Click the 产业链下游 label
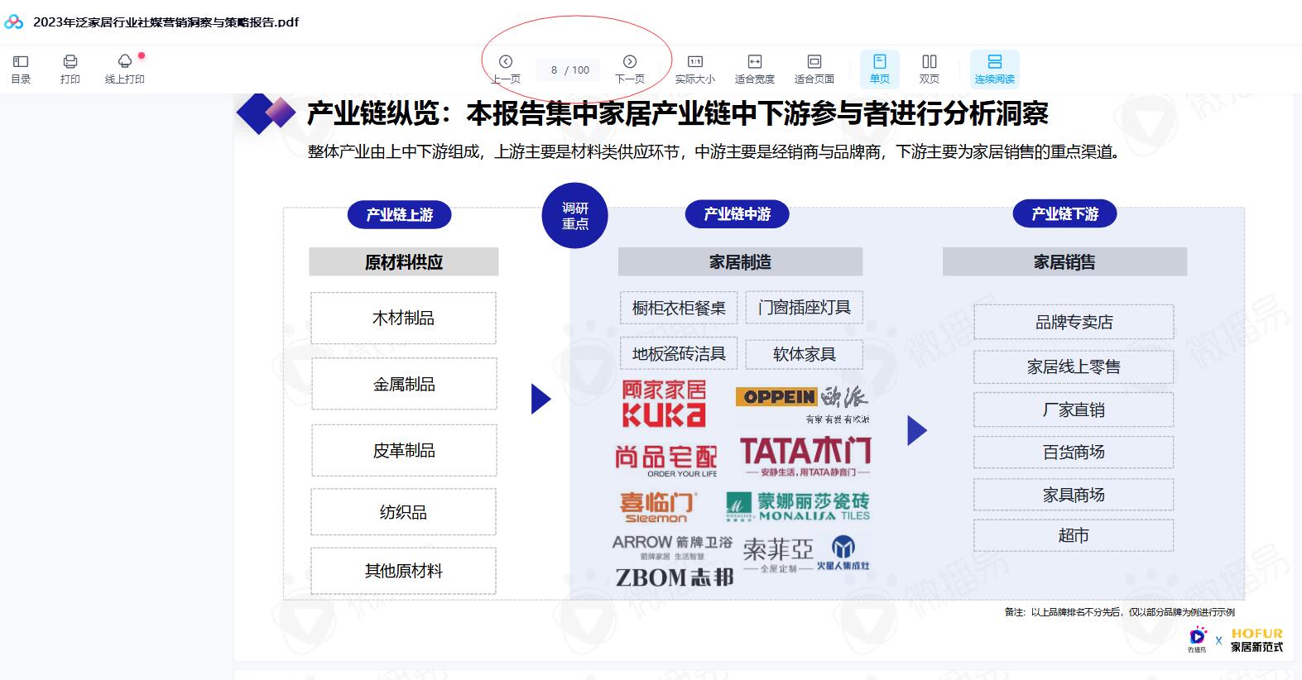This screenshot has height=680, width=1302. tap(1064, 214)
